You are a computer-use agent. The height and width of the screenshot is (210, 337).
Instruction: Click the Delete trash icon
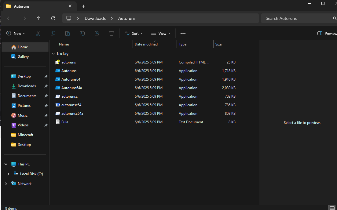point(111,33)
